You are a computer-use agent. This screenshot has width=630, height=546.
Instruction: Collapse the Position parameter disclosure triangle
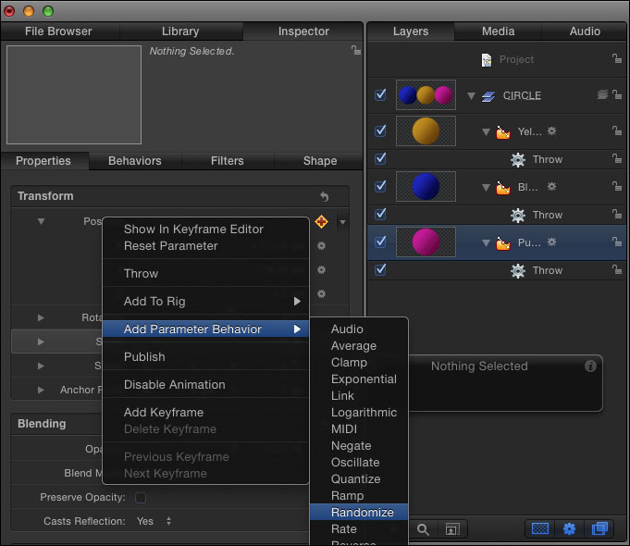41,221
